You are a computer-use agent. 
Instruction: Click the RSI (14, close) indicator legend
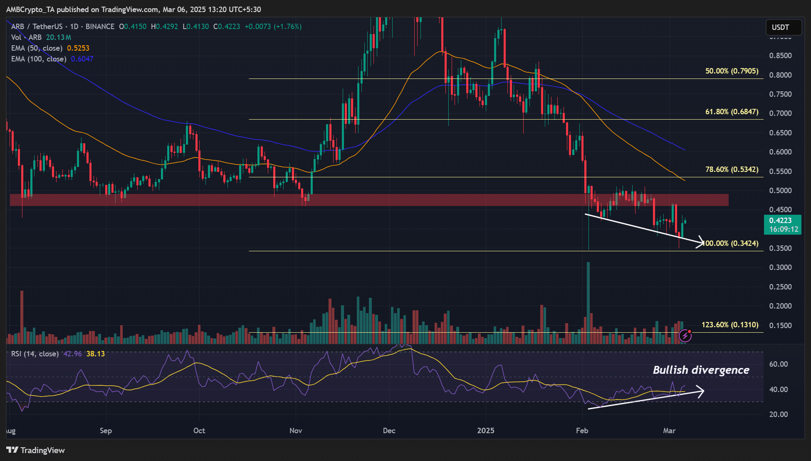click(35, 354)
